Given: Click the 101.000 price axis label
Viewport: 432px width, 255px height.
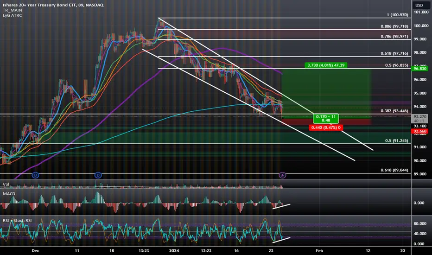Looking at the screenshot, I should (421, 12).
